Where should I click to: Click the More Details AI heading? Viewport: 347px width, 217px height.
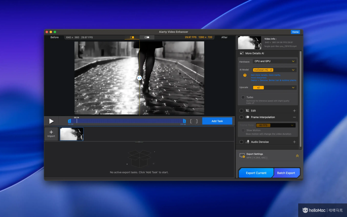pos(255,53)
